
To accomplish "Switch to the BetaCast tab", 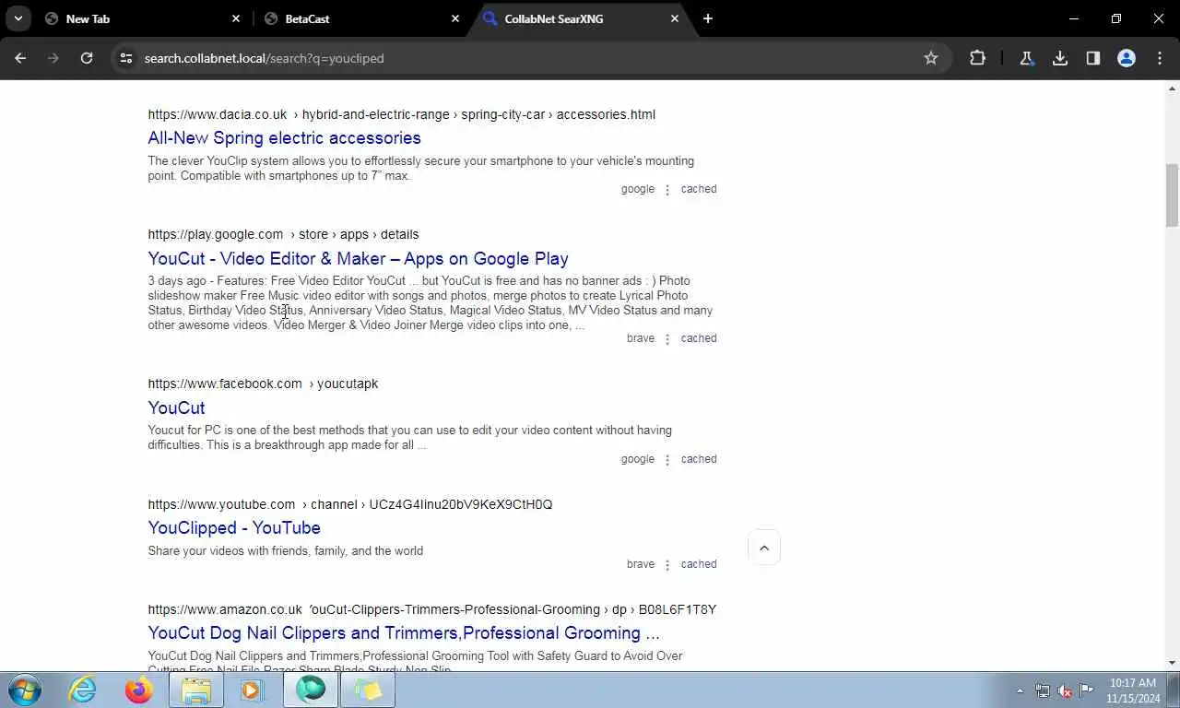I will [x=361, y=18].
